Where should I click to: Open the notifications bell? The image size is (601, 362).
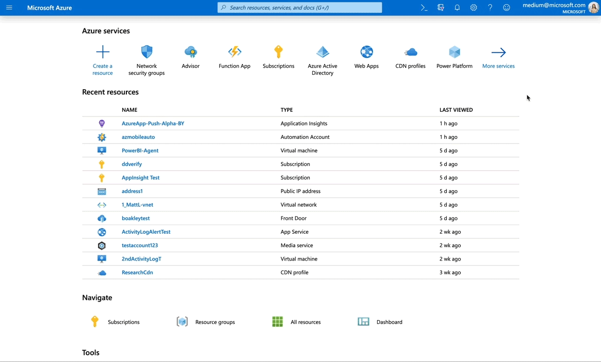(x=457, y=8)
